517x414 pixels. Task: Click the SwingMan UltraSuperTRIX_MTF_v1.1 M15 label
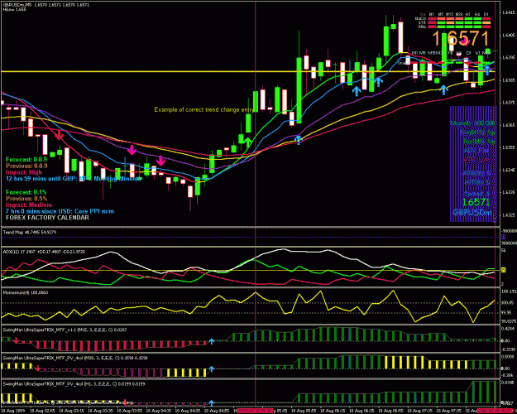point(65,330)
